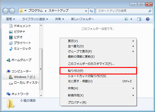Click navigation pane scrollbar up arrow

click(41, 25)
